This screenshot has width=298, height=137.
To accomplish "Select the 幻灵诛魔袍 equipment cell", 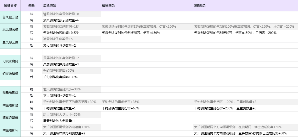I will point(10,74).
